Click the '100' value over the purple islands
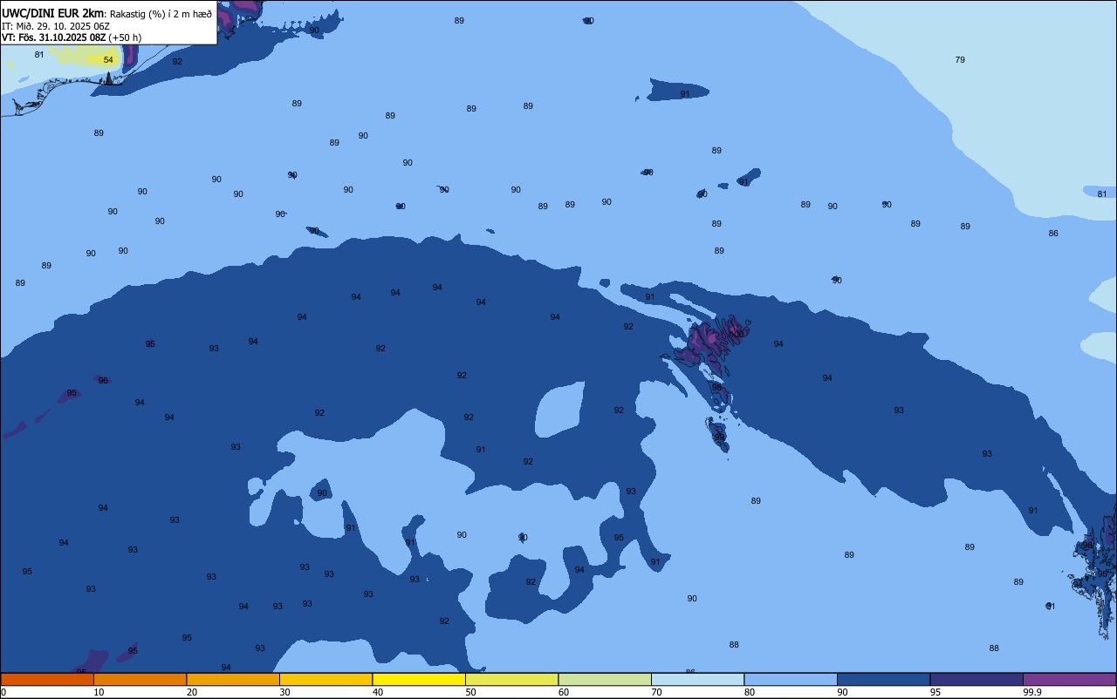 click(x=737, y=335)
